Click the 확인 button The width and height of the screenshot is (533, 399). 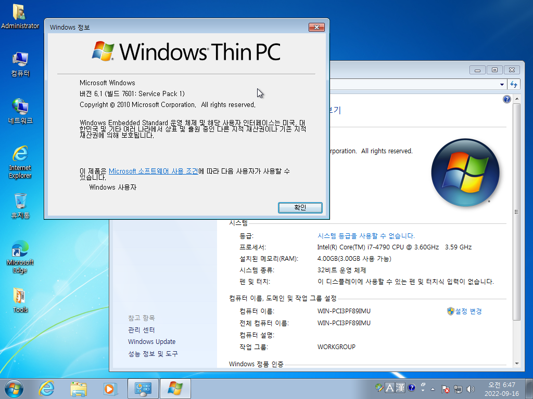pos(300,208)
